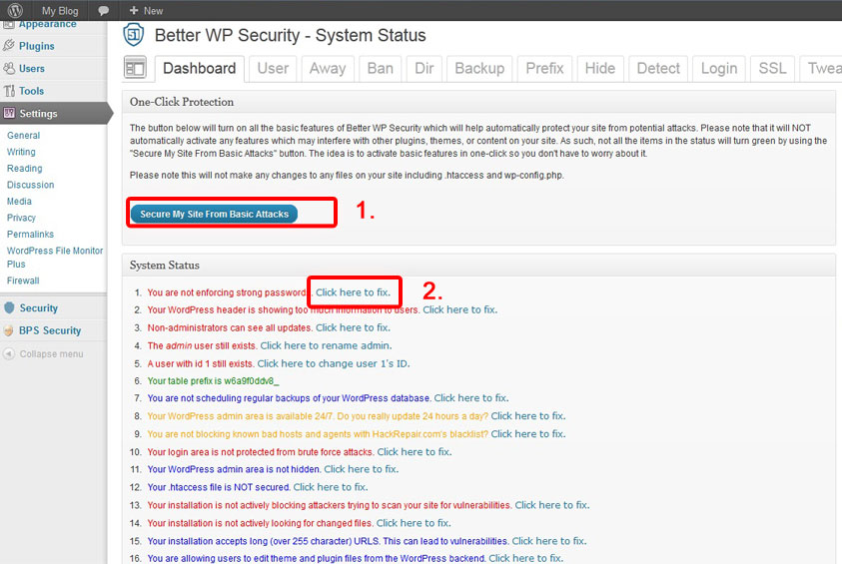The width and height of the screenshot is (842, 564).
Task: Click Secure My Site From Basic Attacks
Action: coord(215,214)
